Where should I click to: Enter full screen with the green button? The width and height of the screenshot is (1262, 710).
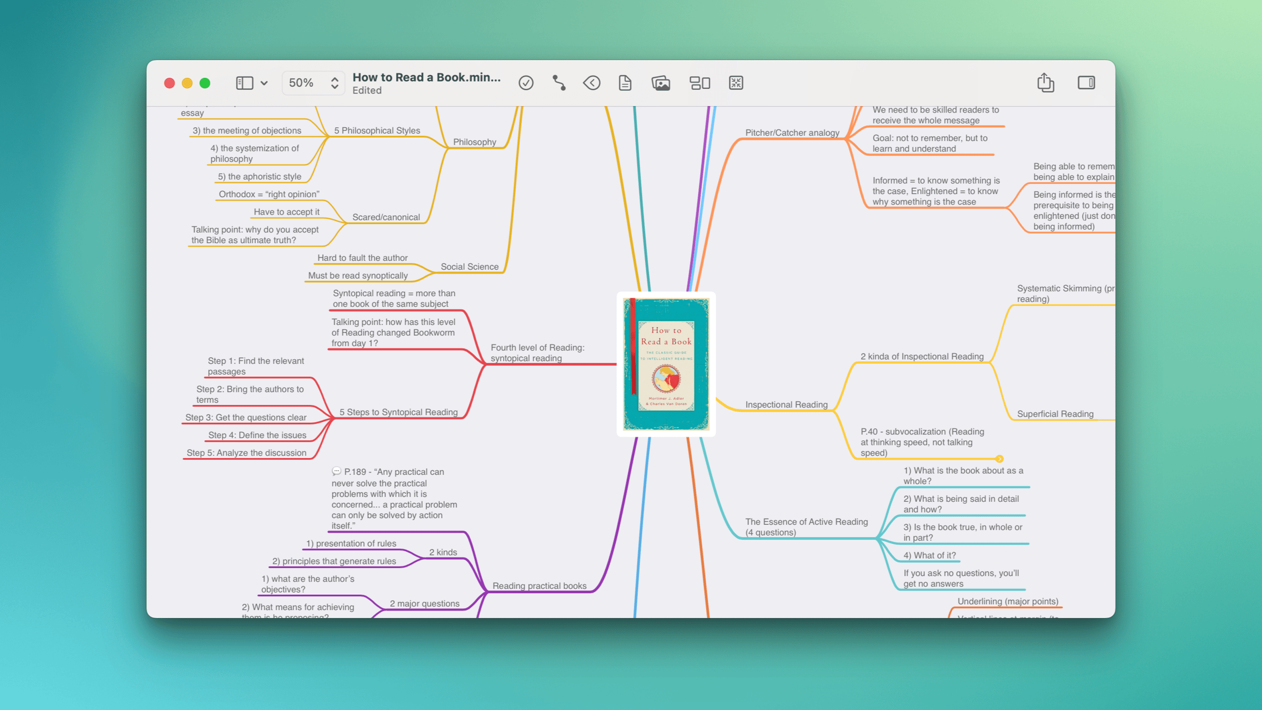(205, 83)
